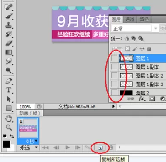Delete the selected frame (trash)

[x=112, y=148]
